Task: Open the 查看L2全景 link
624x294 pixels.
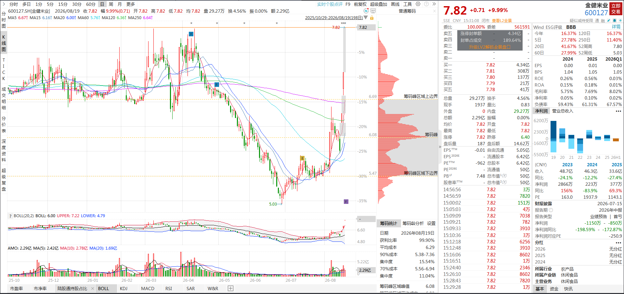Action: 502,20
